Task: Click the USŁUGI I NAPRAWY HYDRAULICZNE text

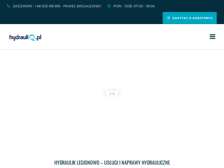Action: click(x=137, y=163)
